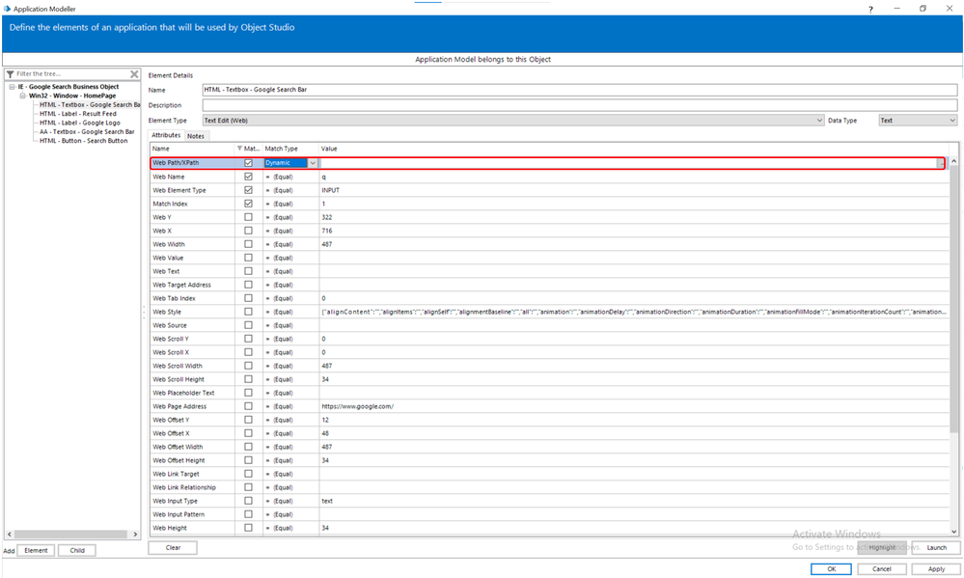The height and width of the screenshot is (578, 964).
Task: Toggle the Match Index checkbox
Action: coord(249,204)
